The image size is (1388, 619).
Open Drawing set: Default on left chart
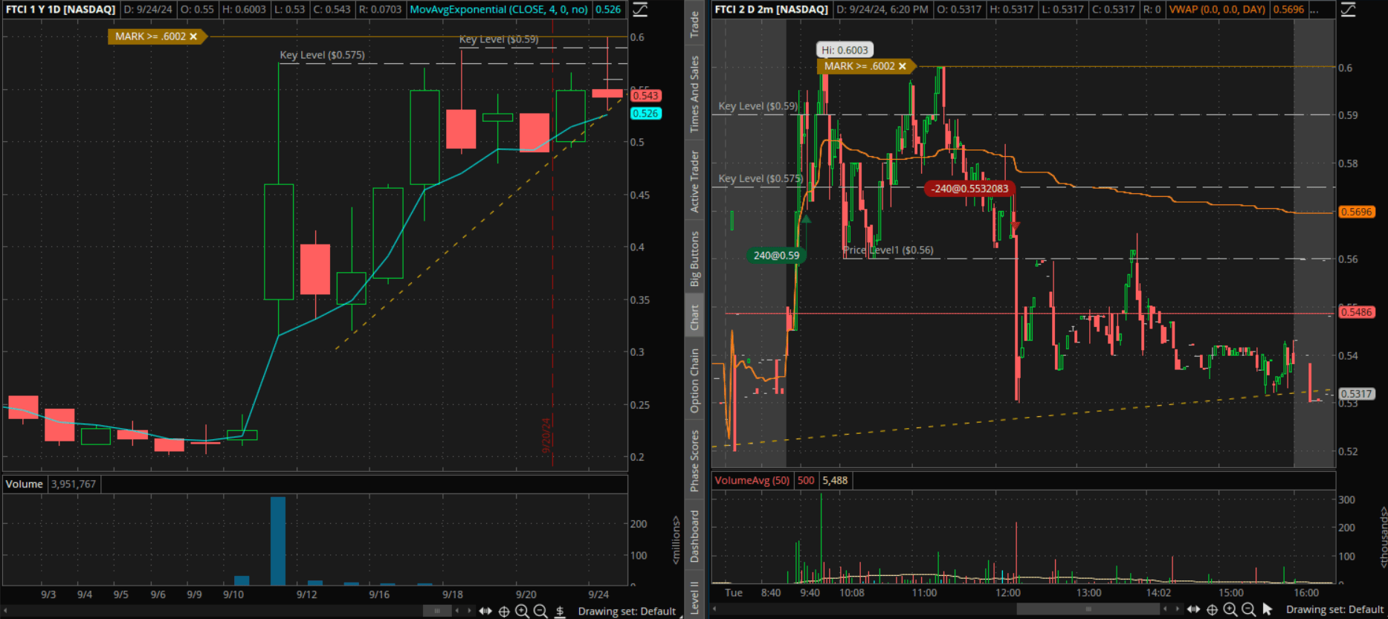point(627,612)
